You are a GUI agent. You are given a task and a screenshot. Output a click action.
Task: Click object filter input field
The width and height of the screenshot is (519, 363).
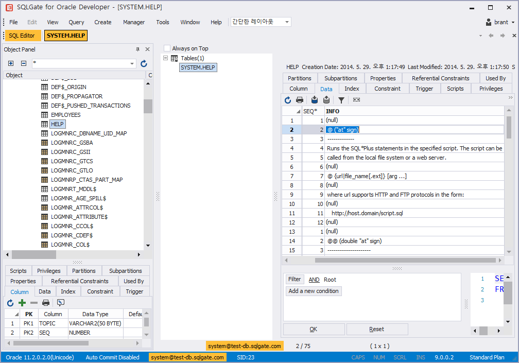(x=80, y=63)
